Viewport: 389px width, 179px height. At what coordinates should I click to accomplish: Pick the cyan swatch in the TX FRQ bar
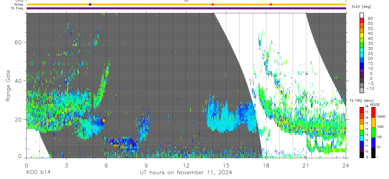point(362,138)
